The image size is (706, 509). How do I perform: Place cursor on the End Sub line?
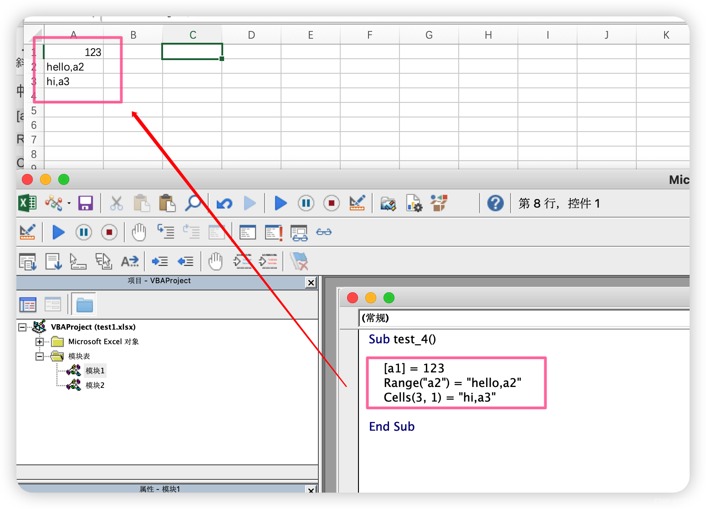click(x=392, y=427)
